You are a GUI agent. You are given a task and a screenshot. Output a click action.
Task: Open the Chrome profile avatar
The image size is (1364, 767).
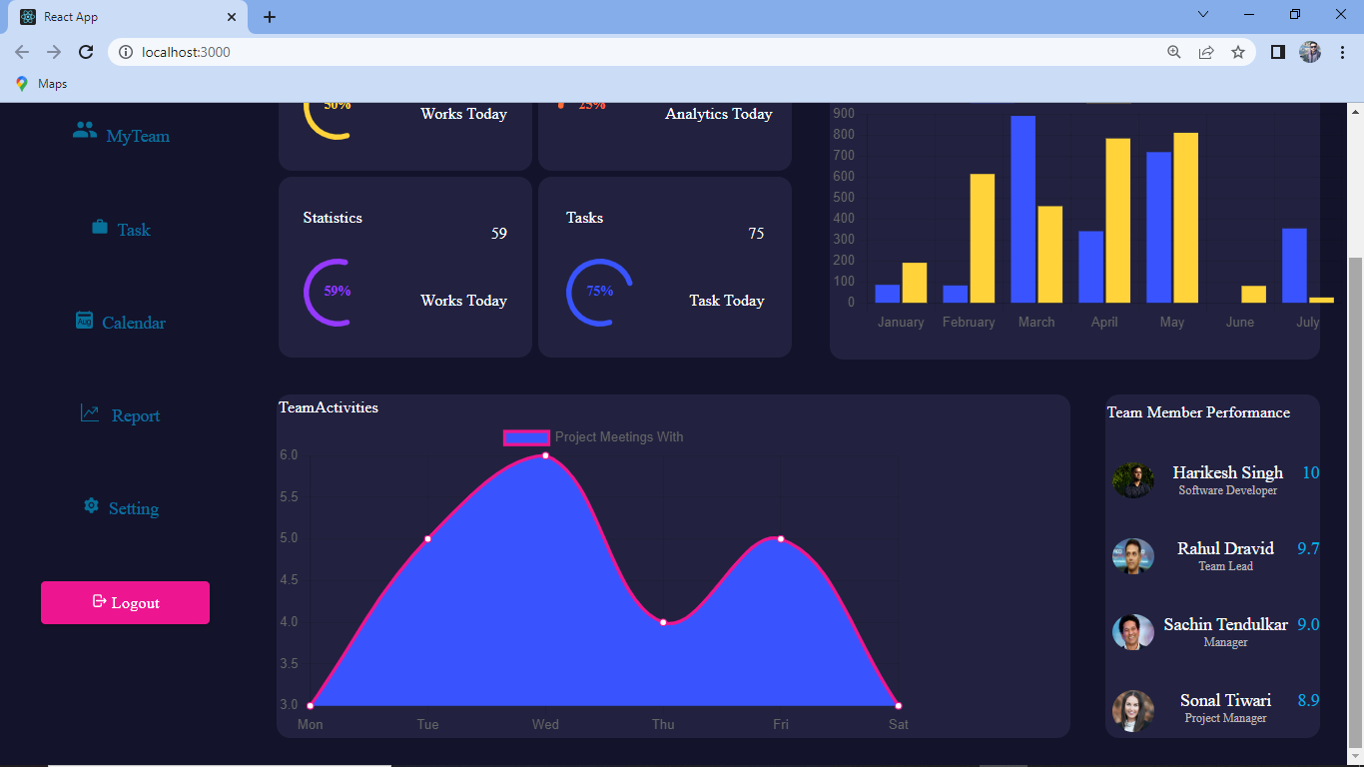click(x=1310, y=52)
